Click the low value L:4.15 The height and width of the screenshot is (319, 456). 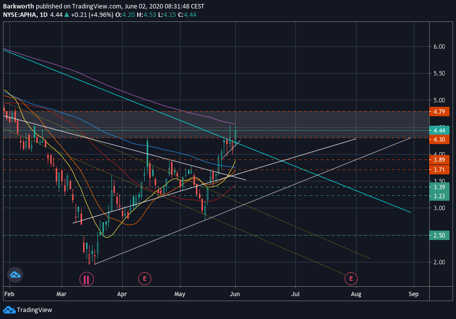[167, 14]
